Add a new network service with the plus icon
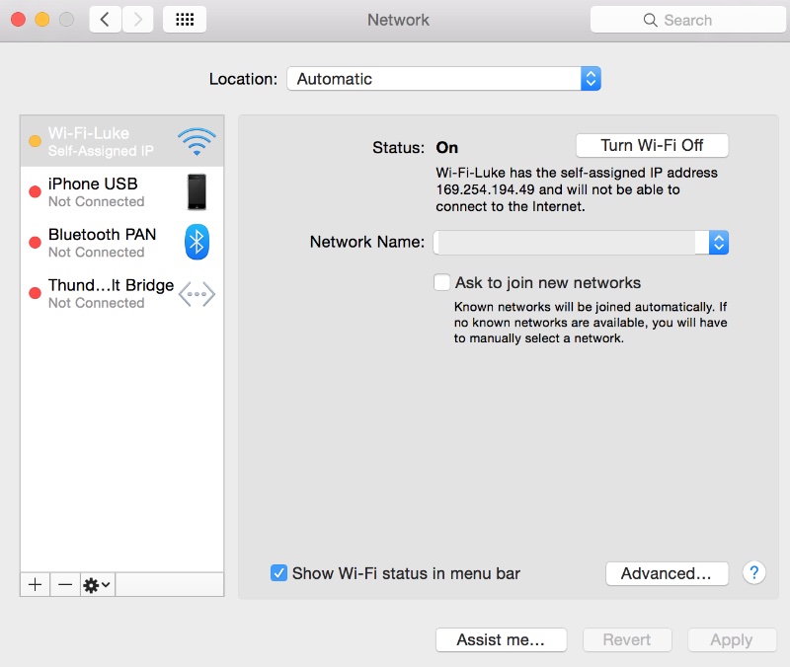 pos(34,584)
